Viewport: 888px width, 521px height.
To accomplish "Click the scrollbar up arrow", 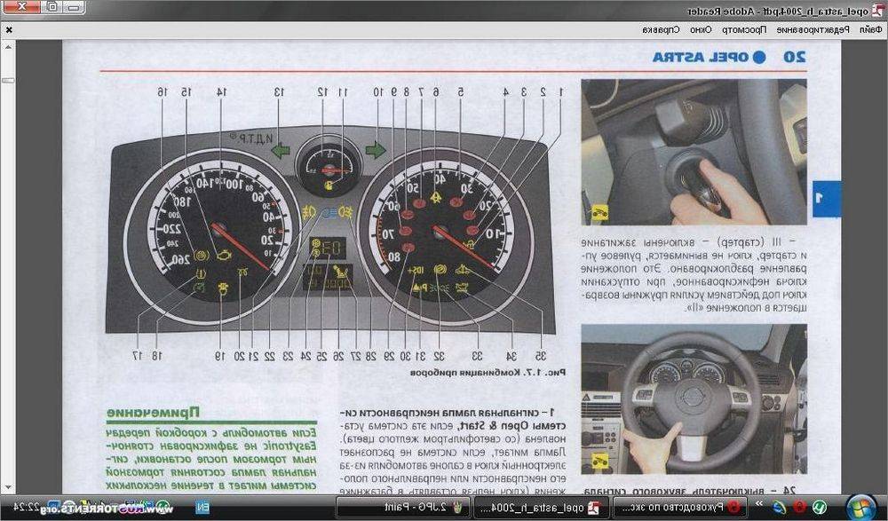I will pos(8,47).
